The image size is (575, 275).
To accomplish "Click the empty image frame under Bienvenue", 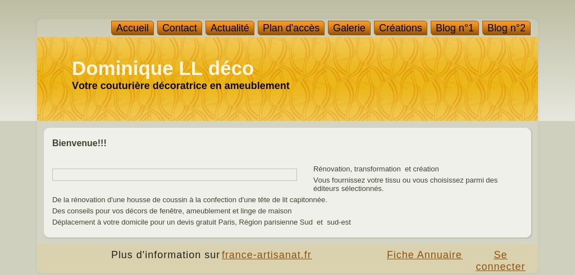I will tap(175, 175).
